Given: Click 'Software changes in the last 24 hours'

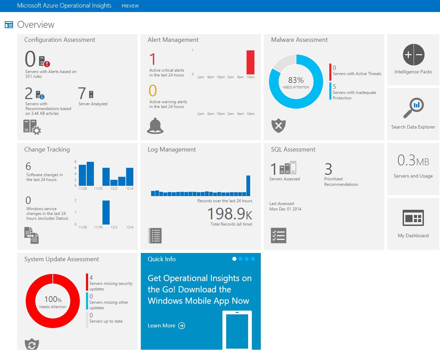Looking at the screenshot, I should tap(45, 177).
